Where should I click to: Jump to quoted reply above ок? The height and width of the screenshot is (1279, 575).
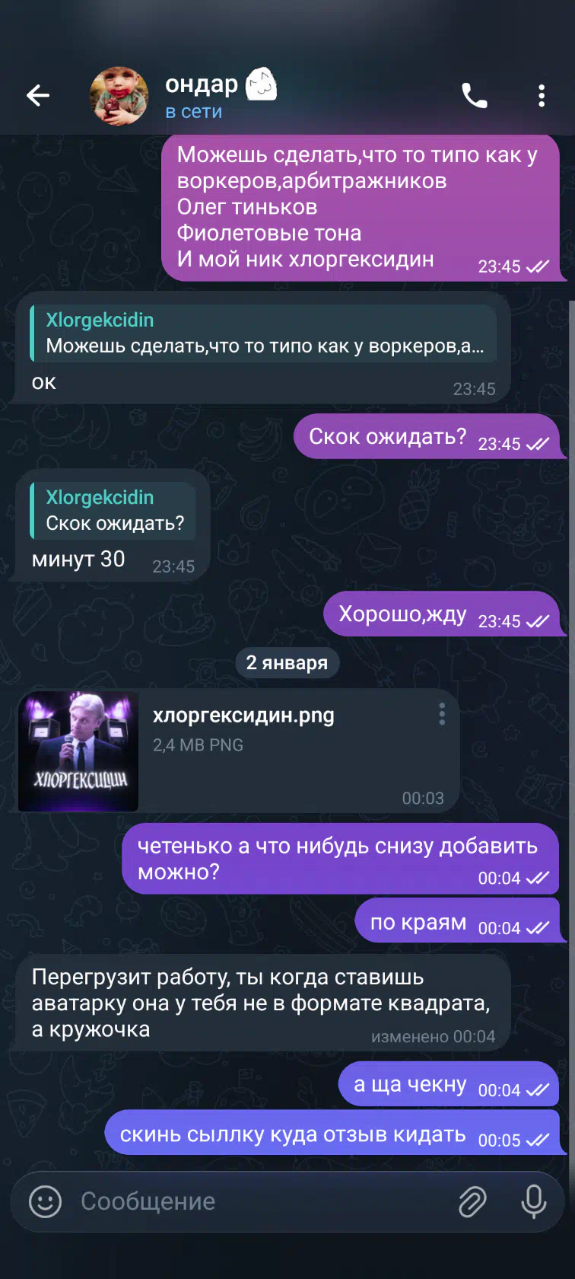(x=263, y=333)
